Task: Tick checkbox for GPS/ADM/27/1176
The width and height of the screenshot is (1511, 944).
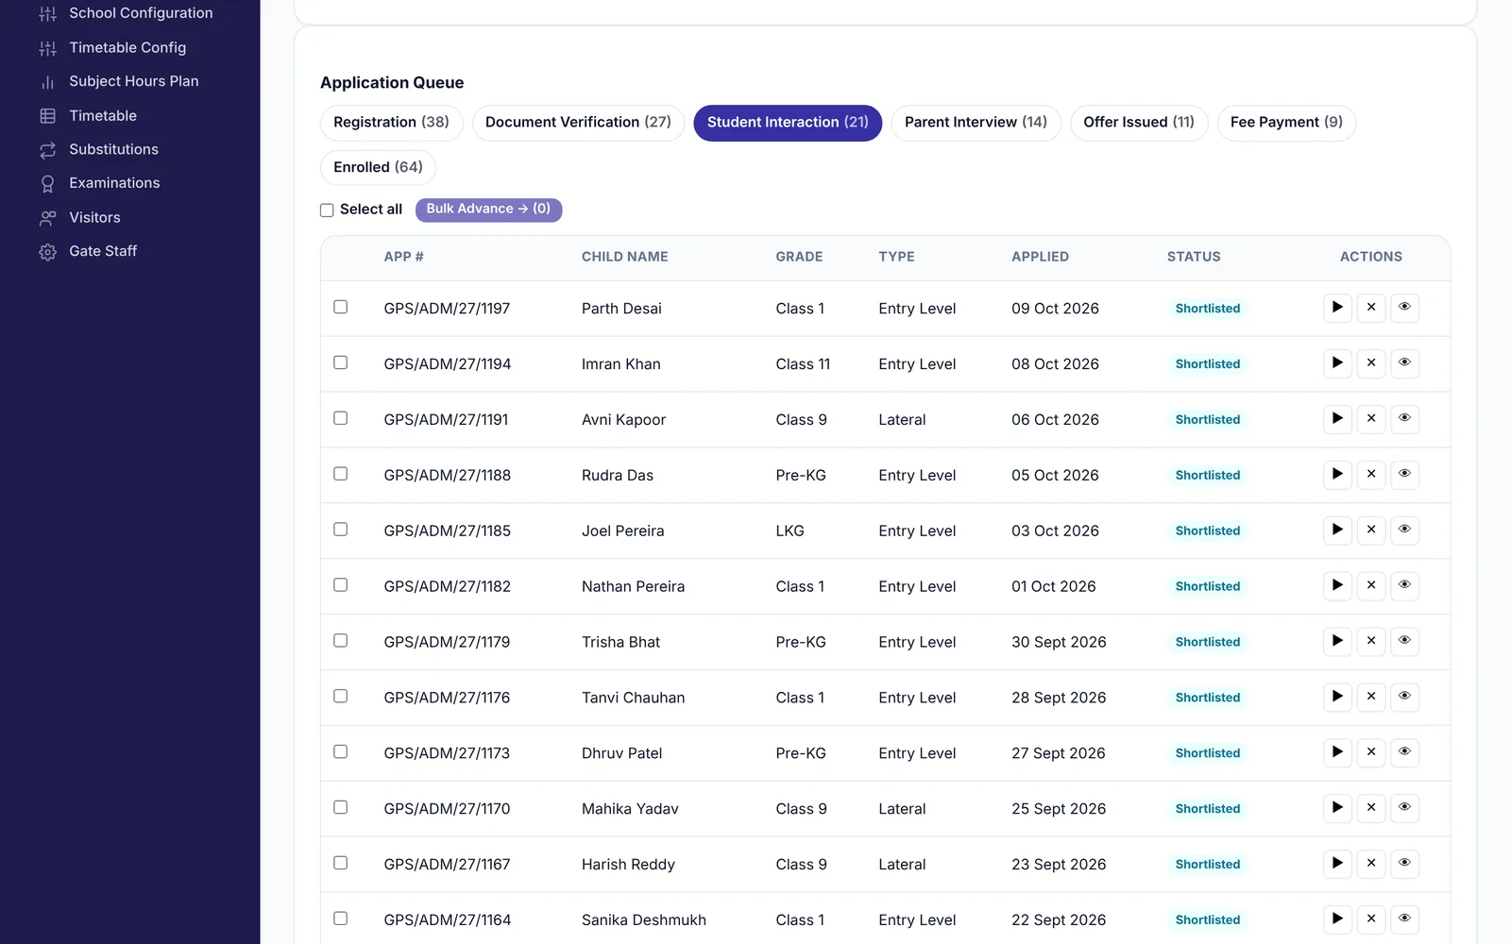Action: tap(341, 697)
